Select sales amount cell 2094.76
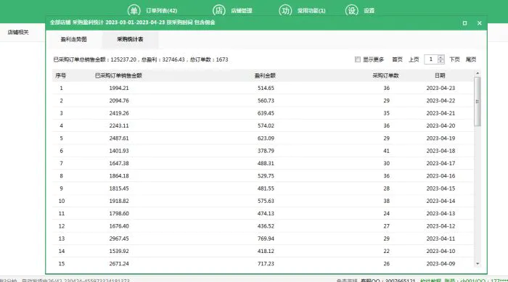The height and width of the screenshot is (282, 508). click(119, 101)
